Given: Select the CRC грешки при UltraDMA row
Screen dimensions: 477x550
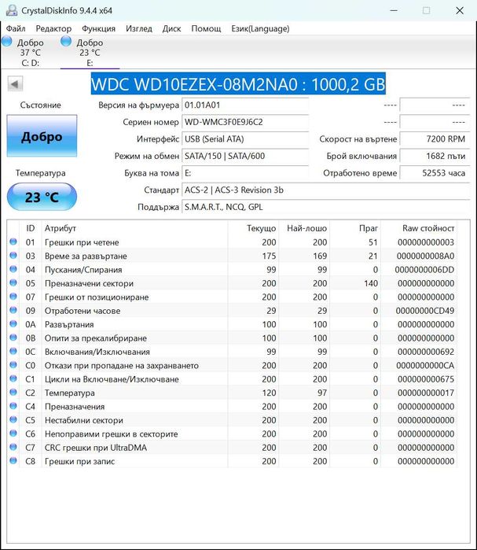Looking at the screenshot, I should click(233, 447).
